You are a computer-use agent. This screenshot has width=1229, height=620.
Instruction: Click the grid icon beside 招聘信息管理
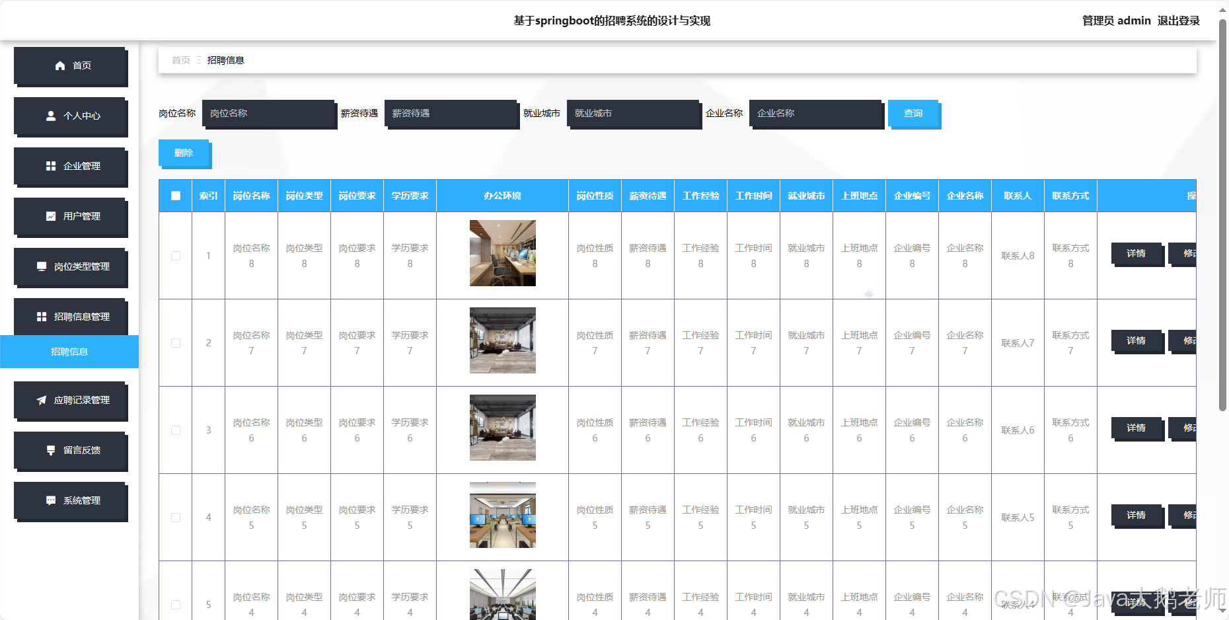click(42, 317)
